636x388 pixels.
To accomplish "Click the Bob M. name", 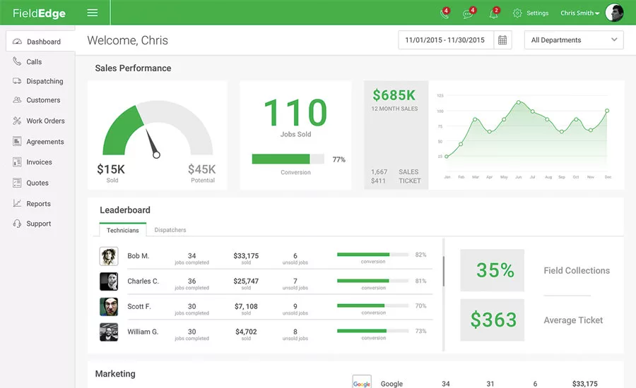I will coord(139,255).
